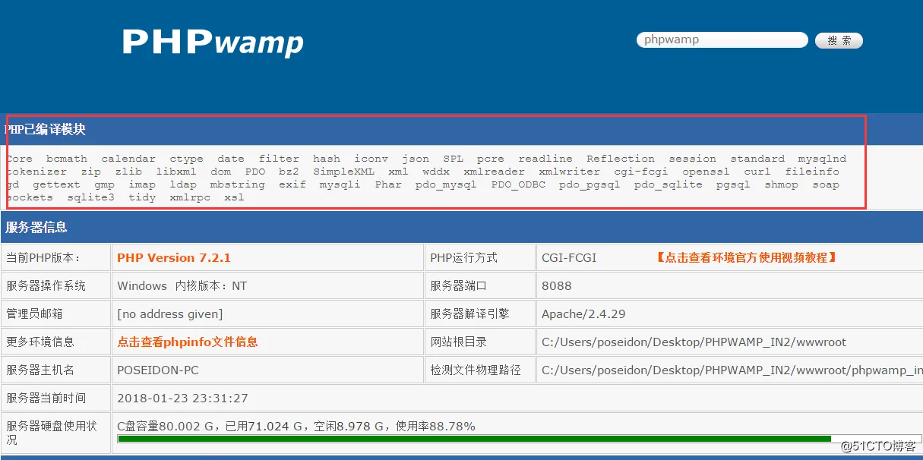Click the mysqlnd module name
Screen dimensions: 923x460
coord(822,159)
